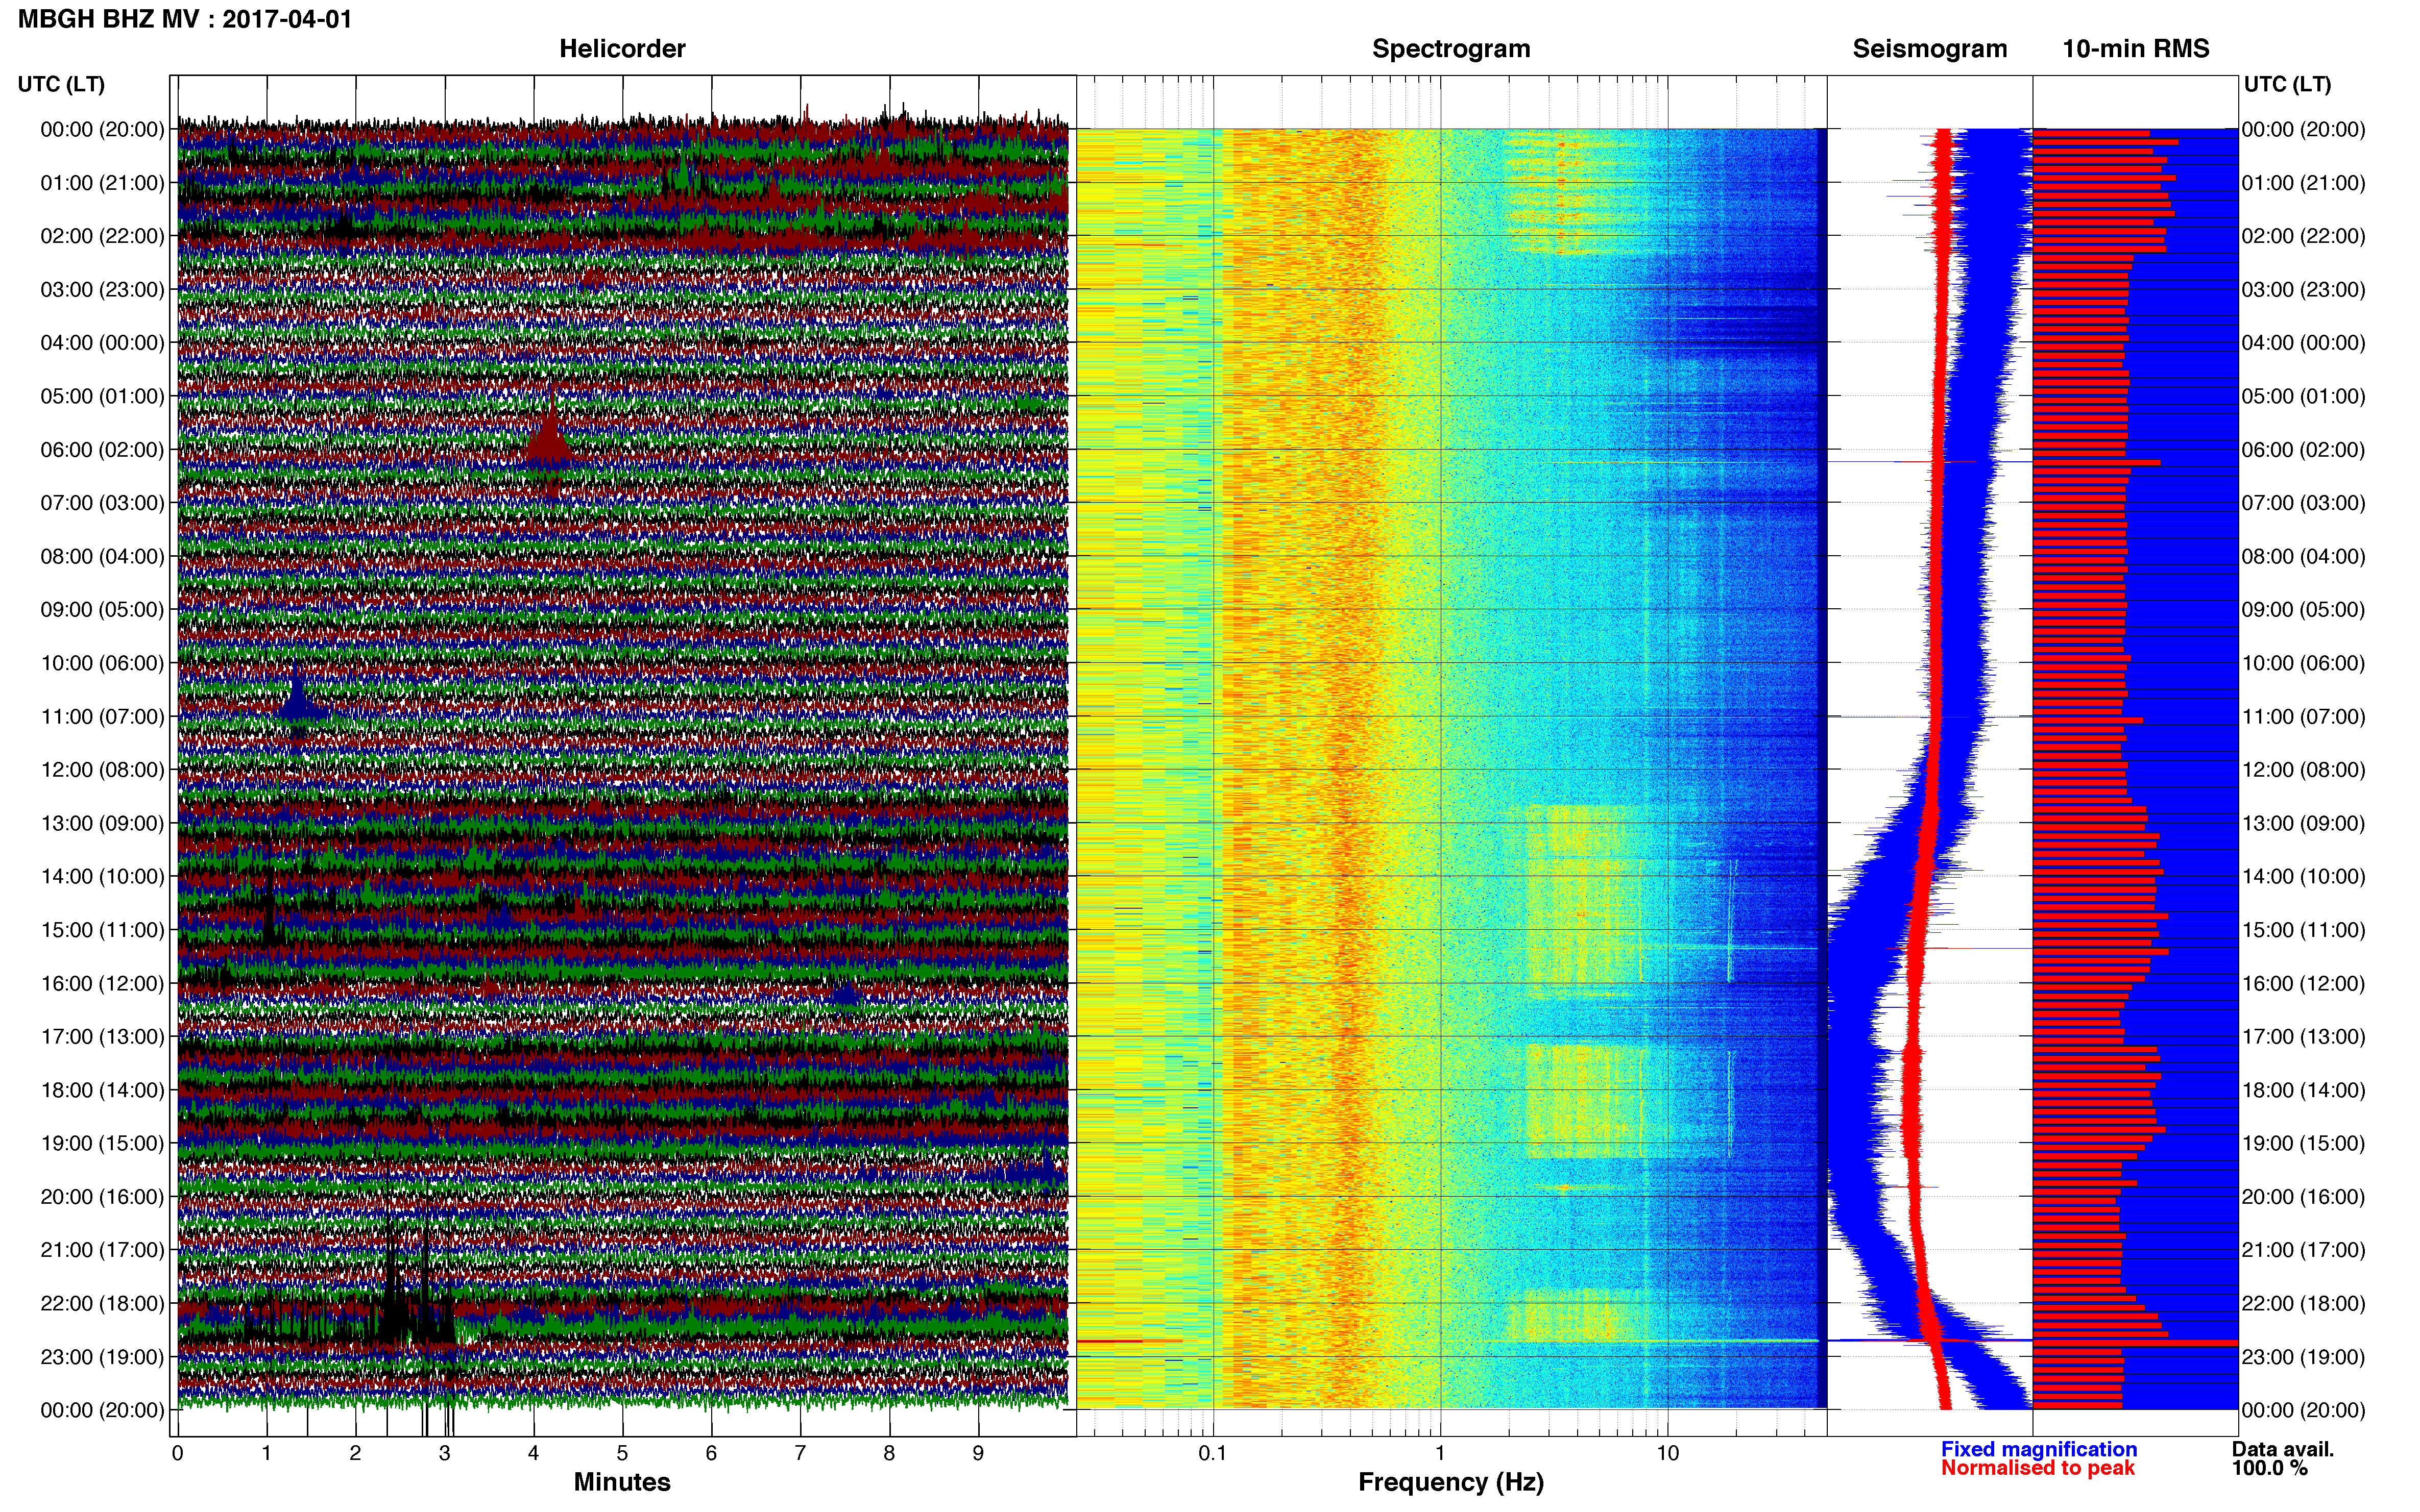Click the '10-min RMS' panel heading
2420x1512 pixels.
[2136, 49]
